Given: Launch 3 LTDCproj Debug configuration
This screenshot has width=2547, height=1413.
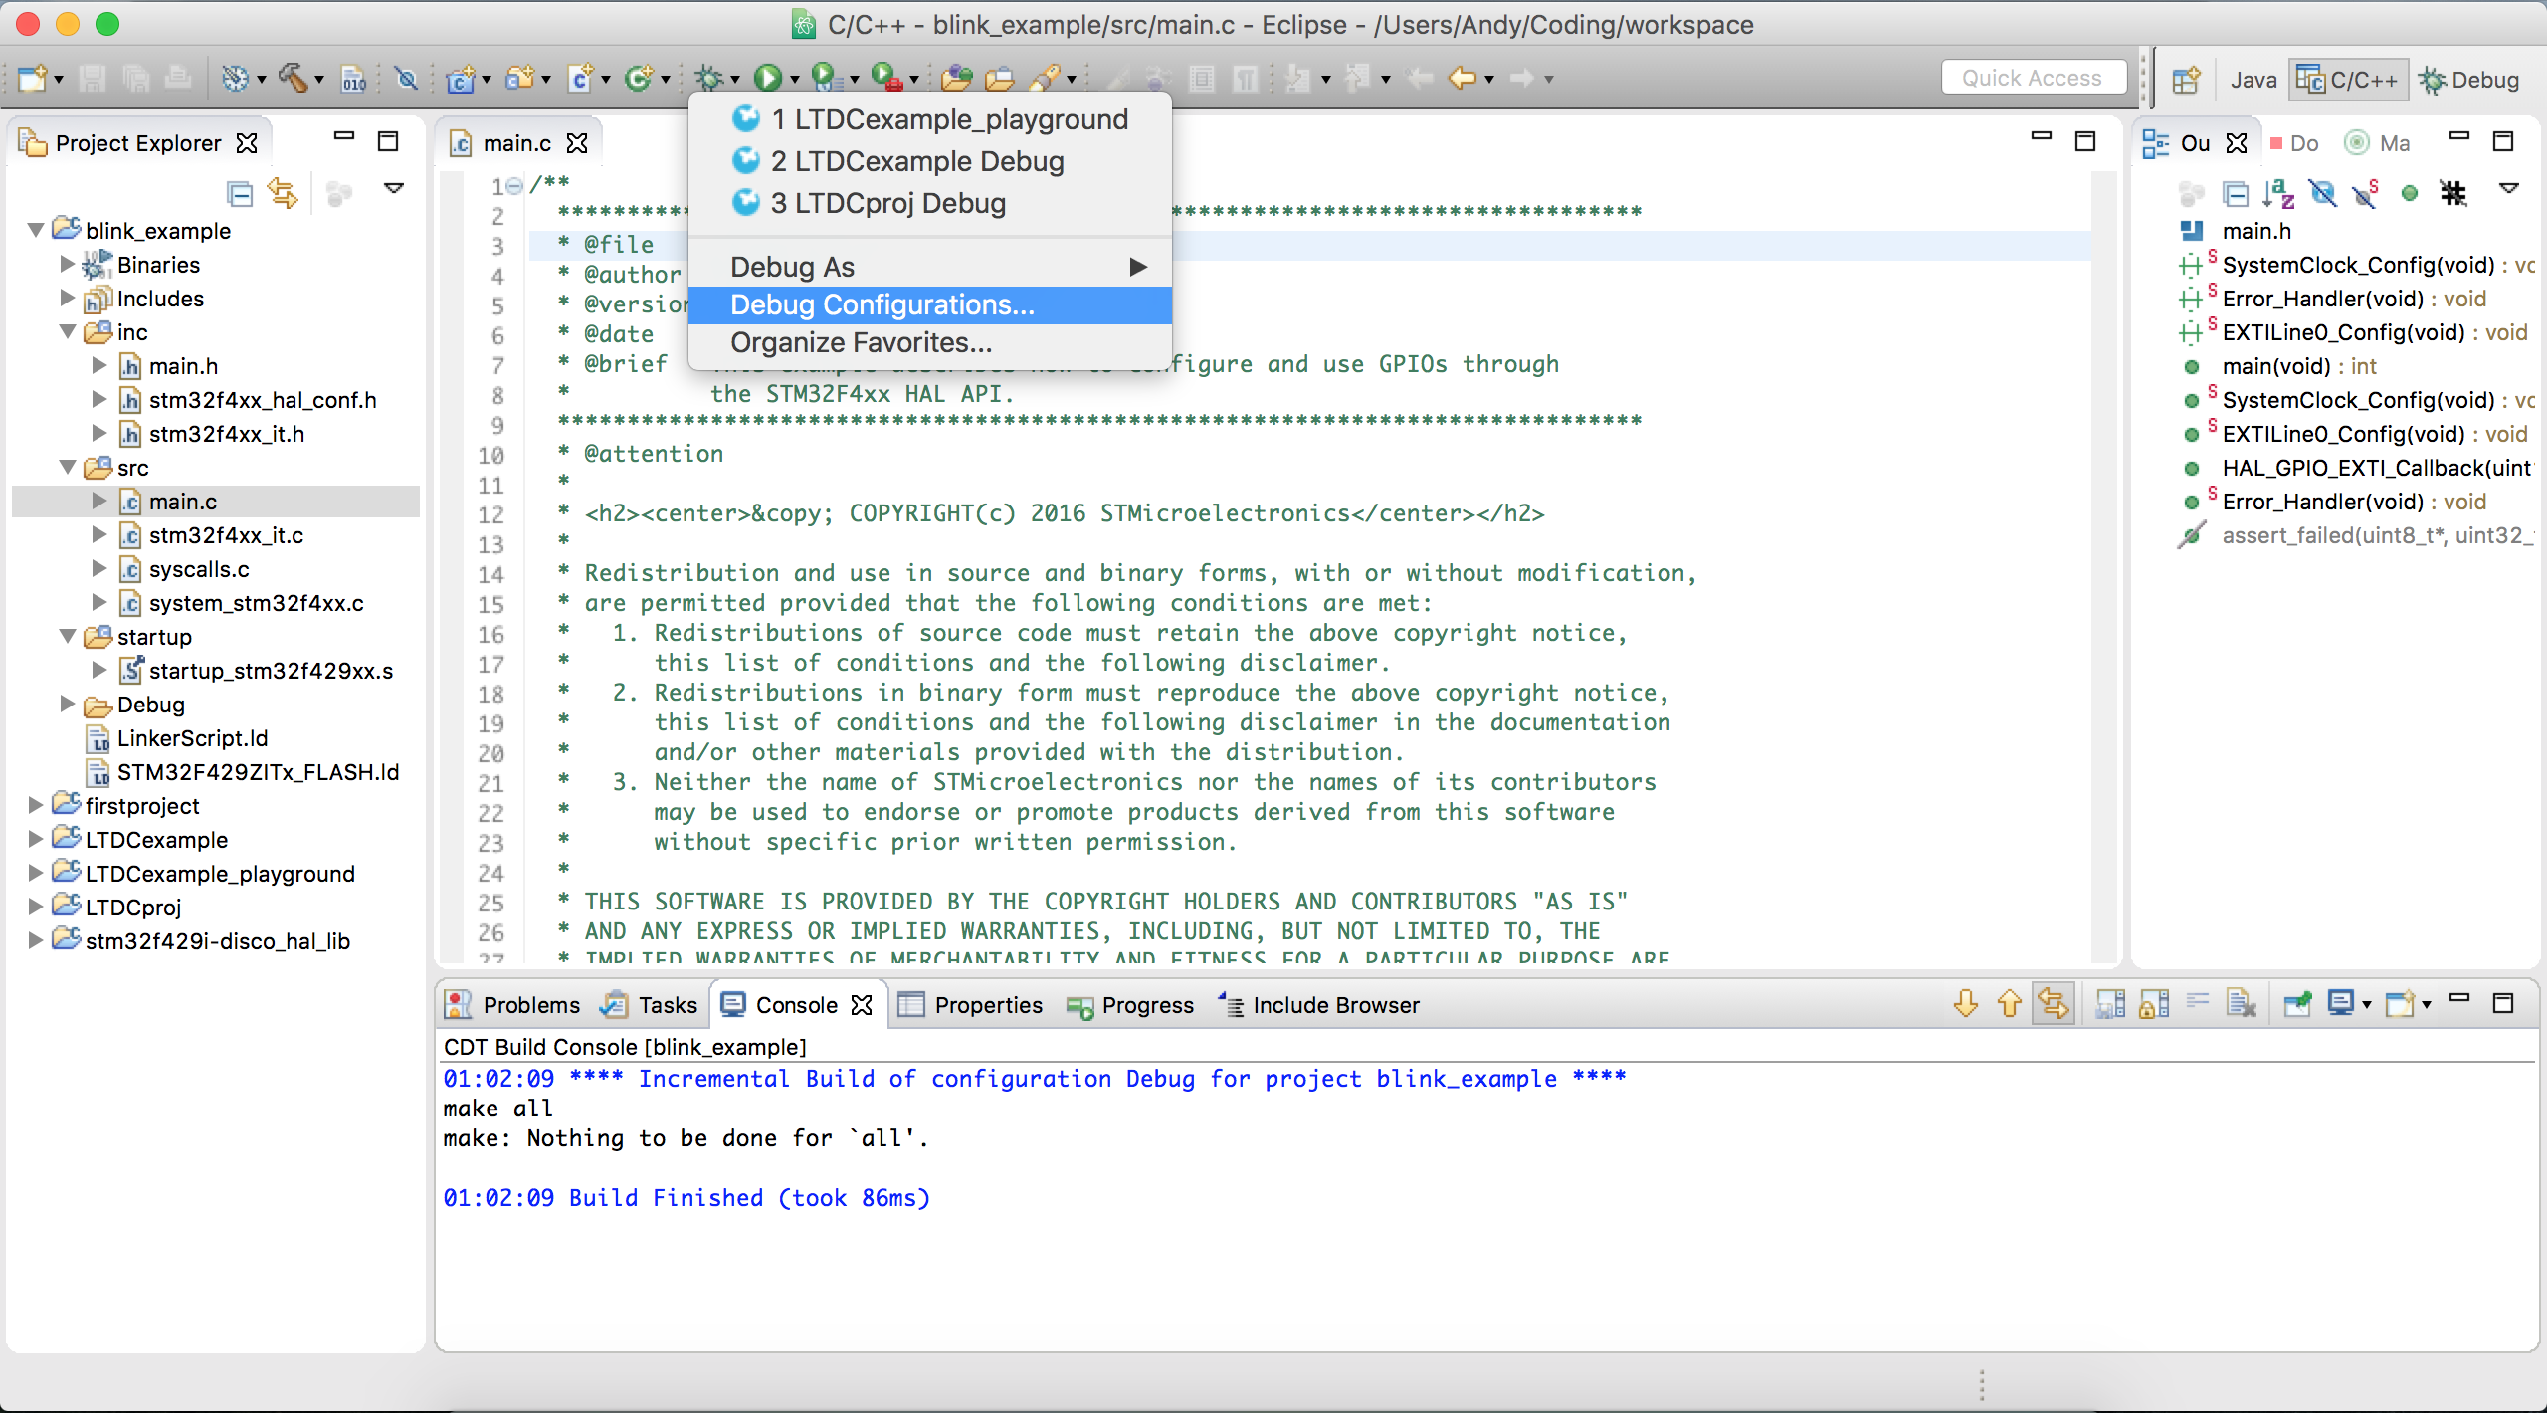Looking at the screenshot, I should 929,203.
